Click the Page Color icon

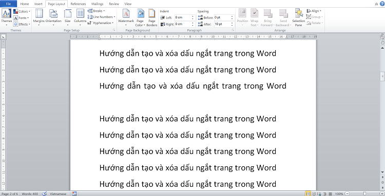pos(141,17)
